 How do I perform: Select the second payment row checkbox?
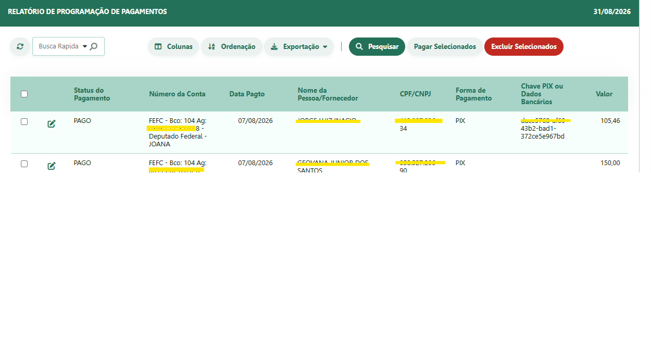point(24,164)
